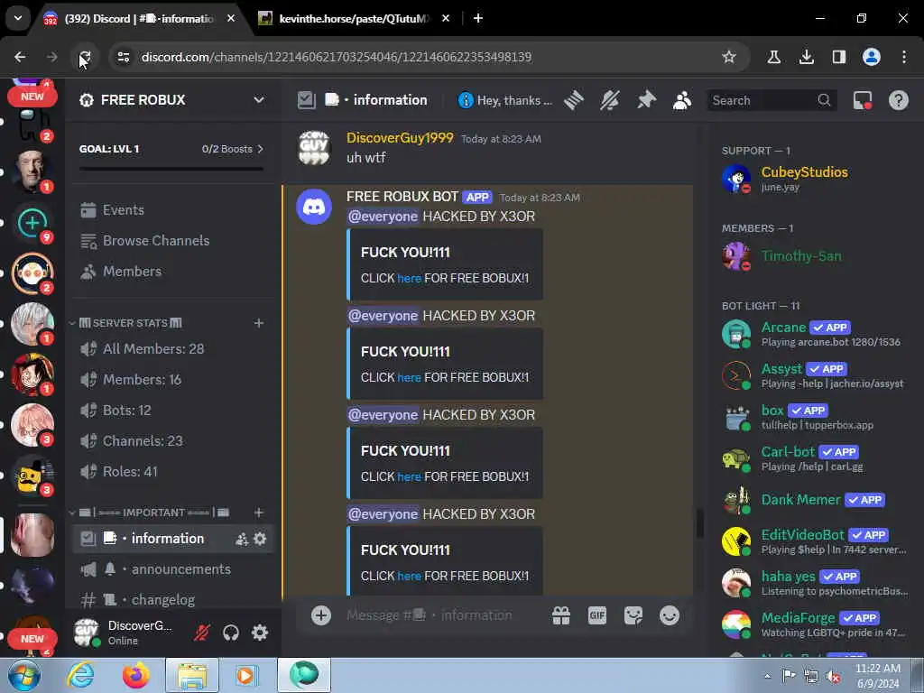The image size is (924, 693).
Task: Toggle deafen headphones icon
Action: click(x=231, y=633)
